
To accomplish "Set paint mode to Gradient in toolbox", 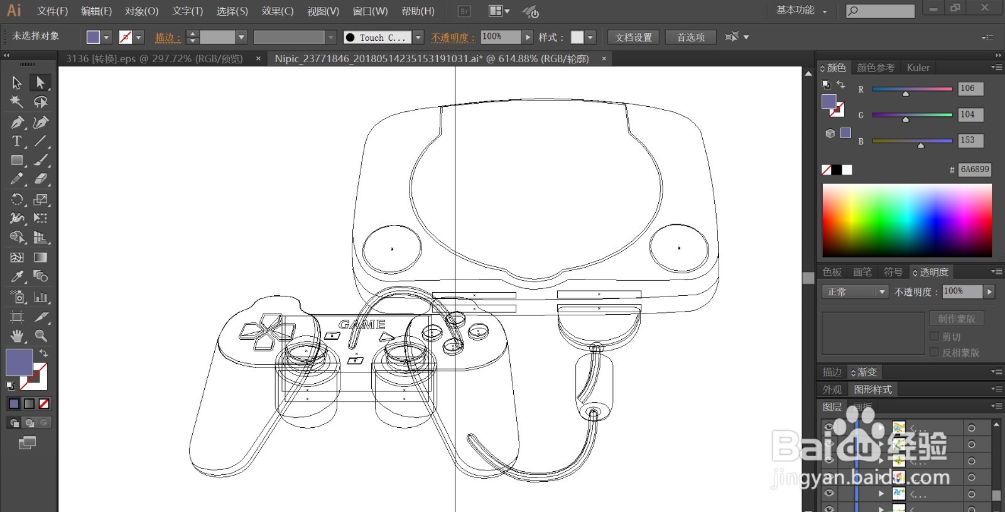I will click(x=29, y=403).
